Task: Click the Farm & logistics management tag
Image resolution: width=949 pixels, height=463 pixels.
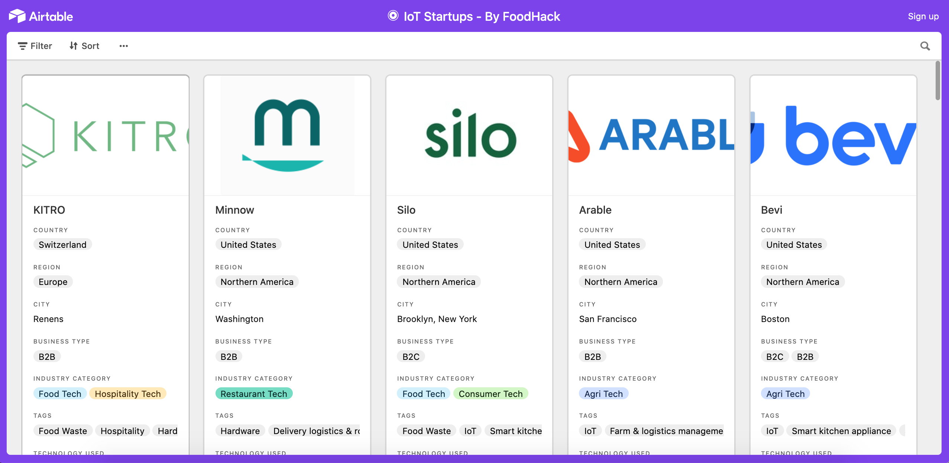Action: 664,431
